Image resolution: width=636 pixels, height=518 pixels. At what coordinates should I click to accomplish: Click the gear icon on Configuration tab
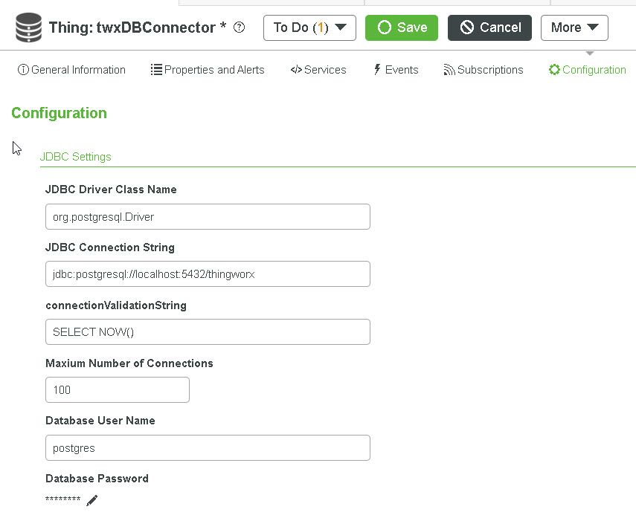coord(554,70)
